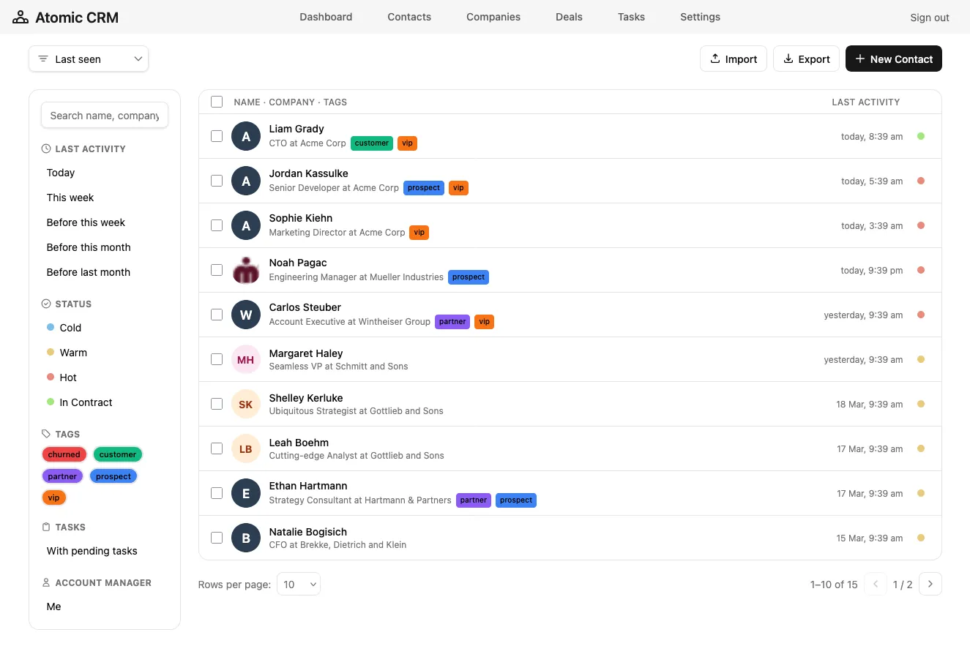Filter by the red churned tag
This screenshot has width=970, height=665.
tap(64, 454)
